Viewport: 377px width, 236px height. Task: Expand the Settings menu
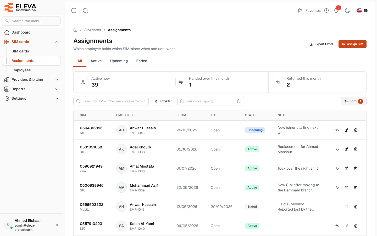(31, 98)
